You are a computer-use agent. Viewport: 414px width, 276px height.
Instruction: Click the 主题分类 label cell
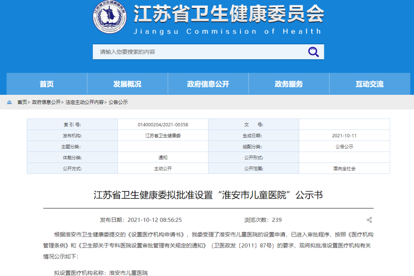click(72, 147)
